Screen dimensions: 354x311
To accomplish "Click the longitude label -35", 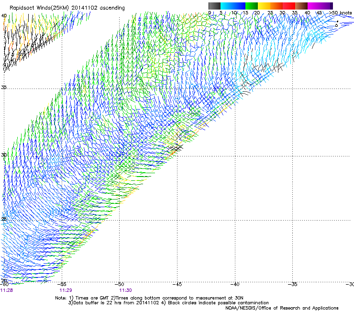I will click(293, 284).
